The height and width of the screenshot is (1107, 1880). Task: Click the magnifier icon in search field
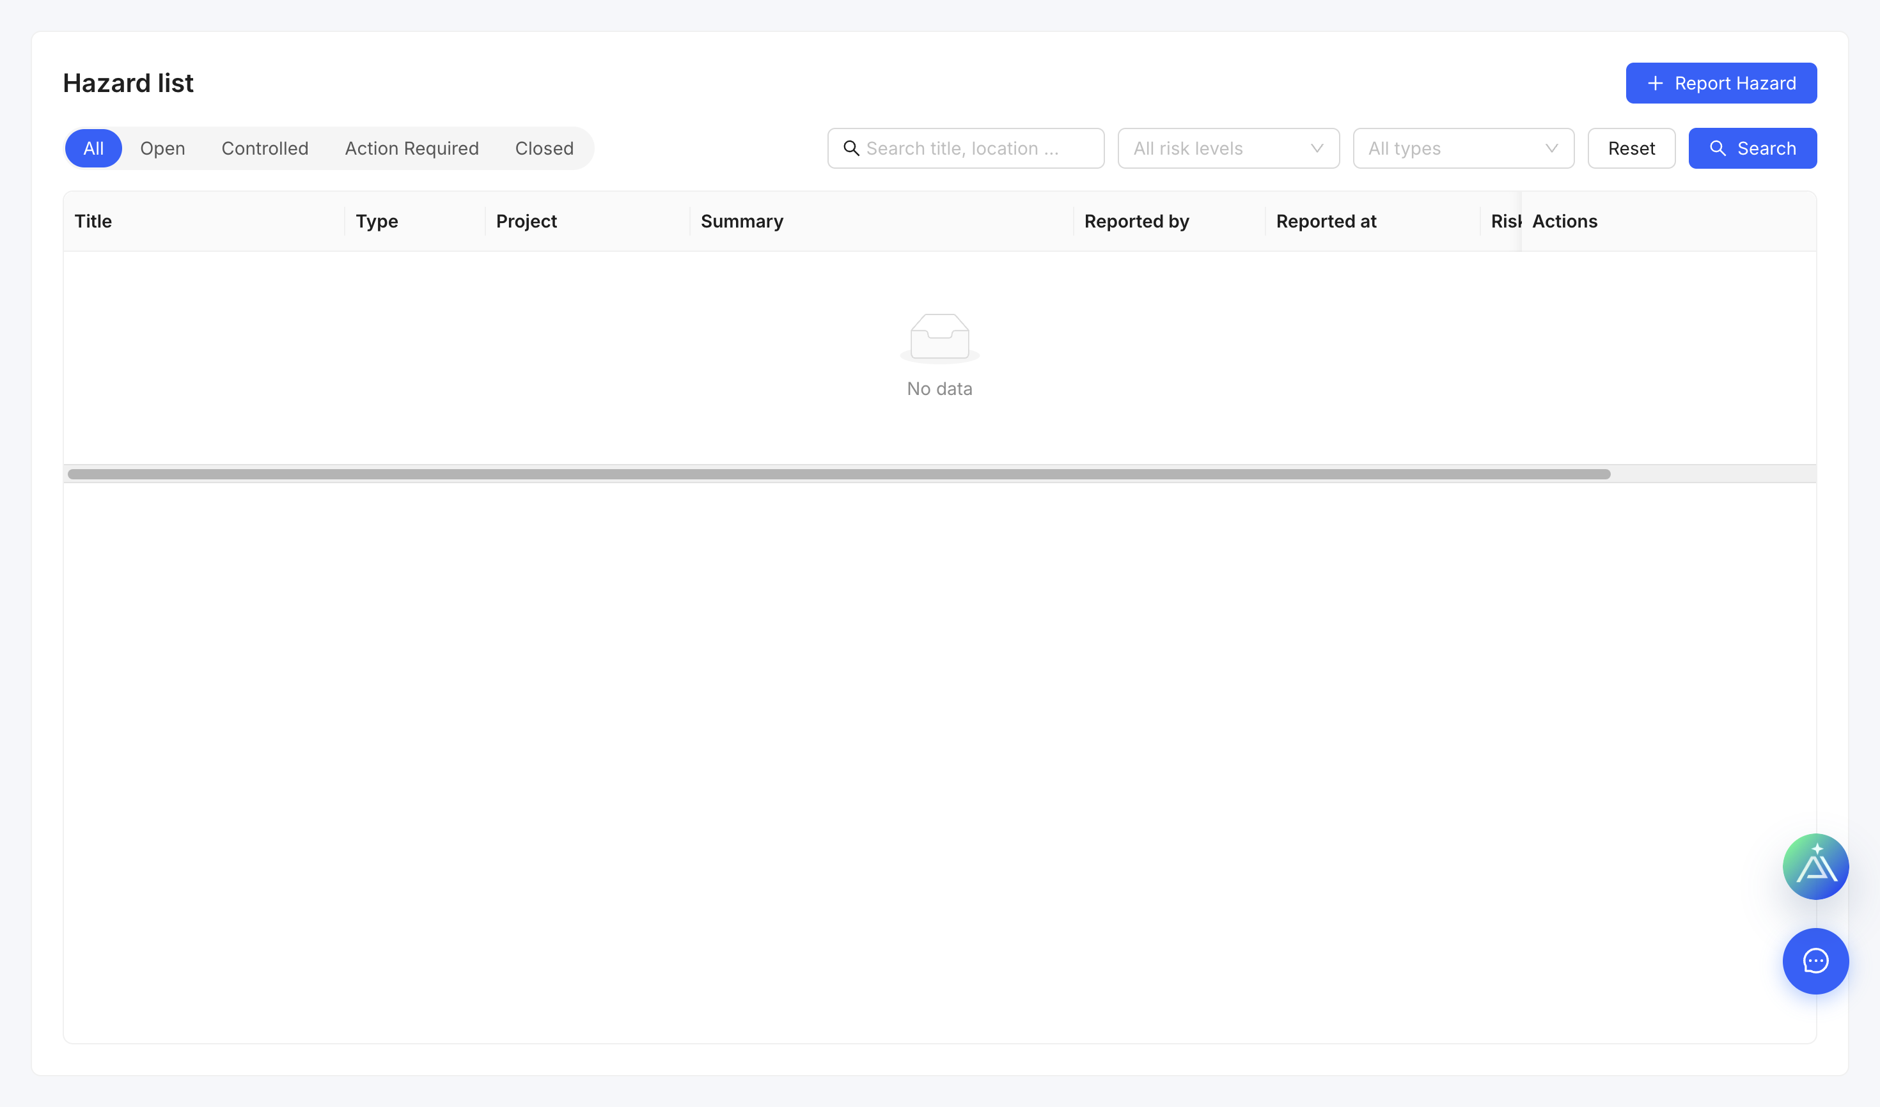[851, 148]
